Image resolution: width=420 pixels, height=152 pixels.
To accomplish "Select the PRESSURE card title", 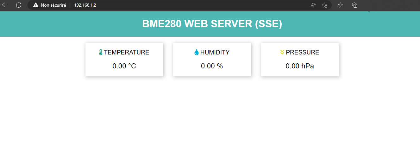I will [302, 53].
